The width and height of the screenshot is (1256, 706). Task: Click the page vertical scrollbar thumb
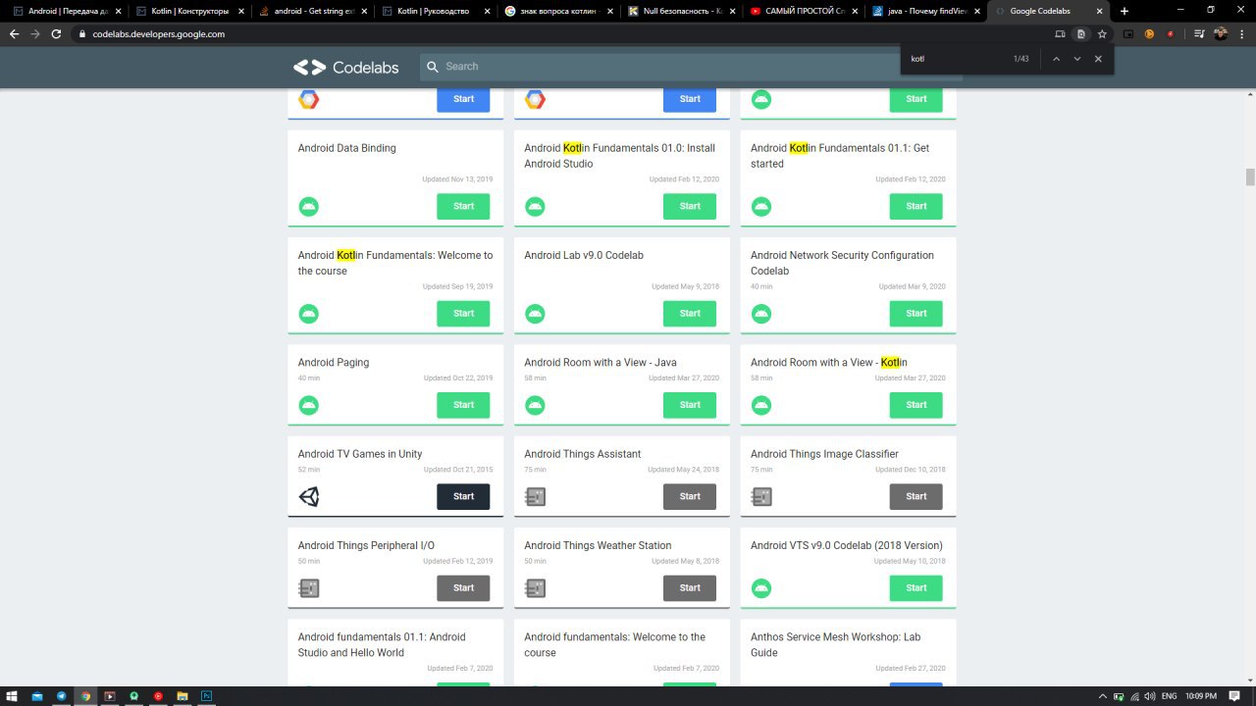point(1250,176)
